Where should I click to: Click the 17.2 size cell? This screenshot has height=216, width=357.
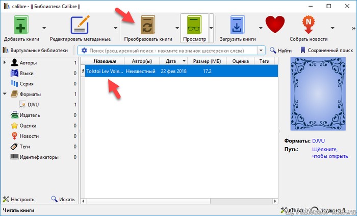tap(207, 71)
